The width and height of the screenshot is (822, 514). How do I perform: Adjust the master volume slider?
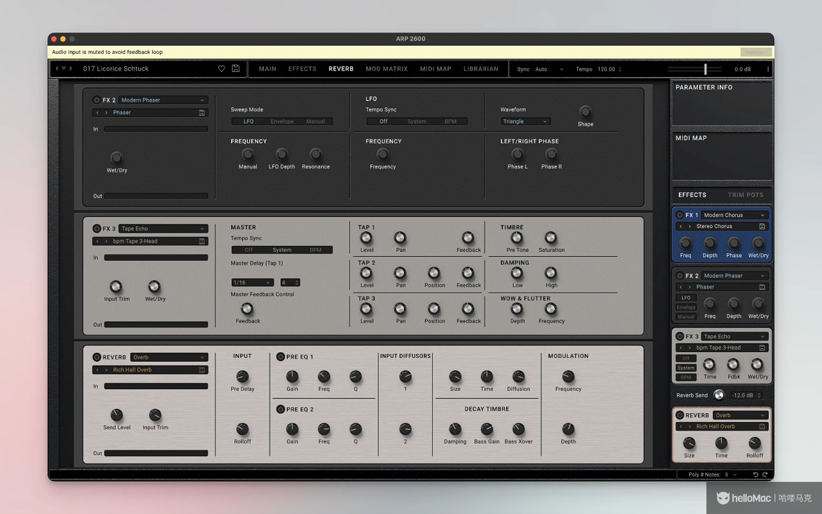(x=705, y=69)
